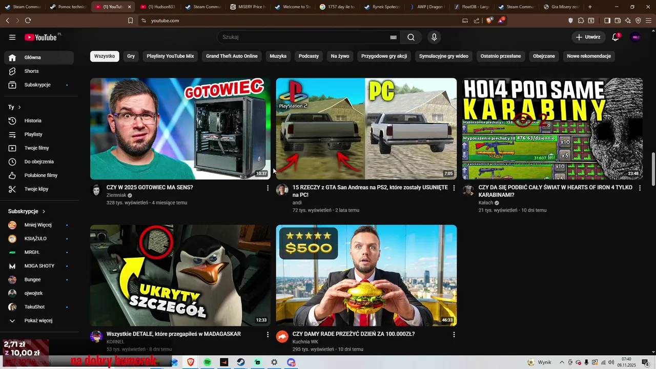Image resolution: width=656 pixels, height=369 pixels.
Task: Open the Kałach channel name link
Action: (486, 202)
